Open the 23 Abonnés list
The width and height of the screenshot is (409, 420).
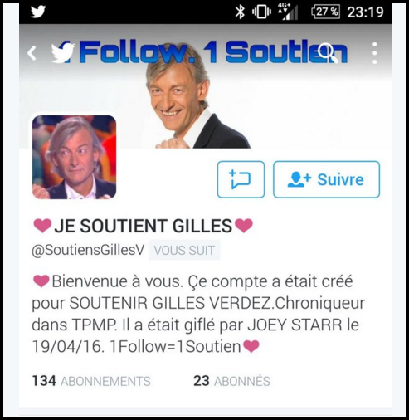(x=231, y=381)
